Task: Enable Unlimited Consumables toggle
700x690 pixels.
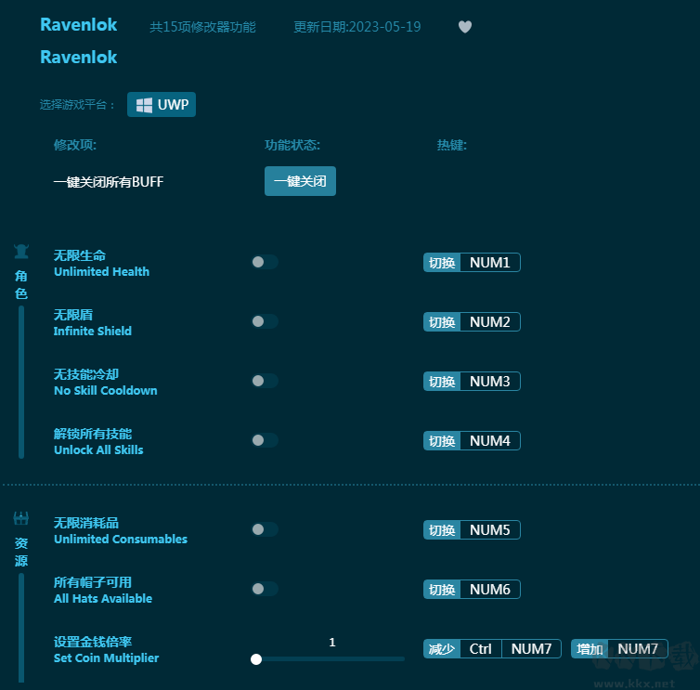Action: coord(265,529)
